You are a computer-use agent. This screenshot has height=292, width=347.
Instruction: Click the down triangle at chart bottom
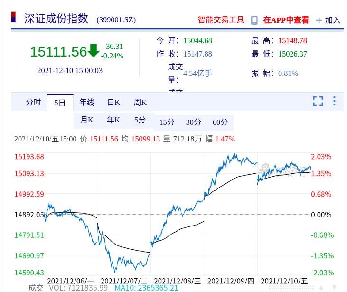[334, 288]
